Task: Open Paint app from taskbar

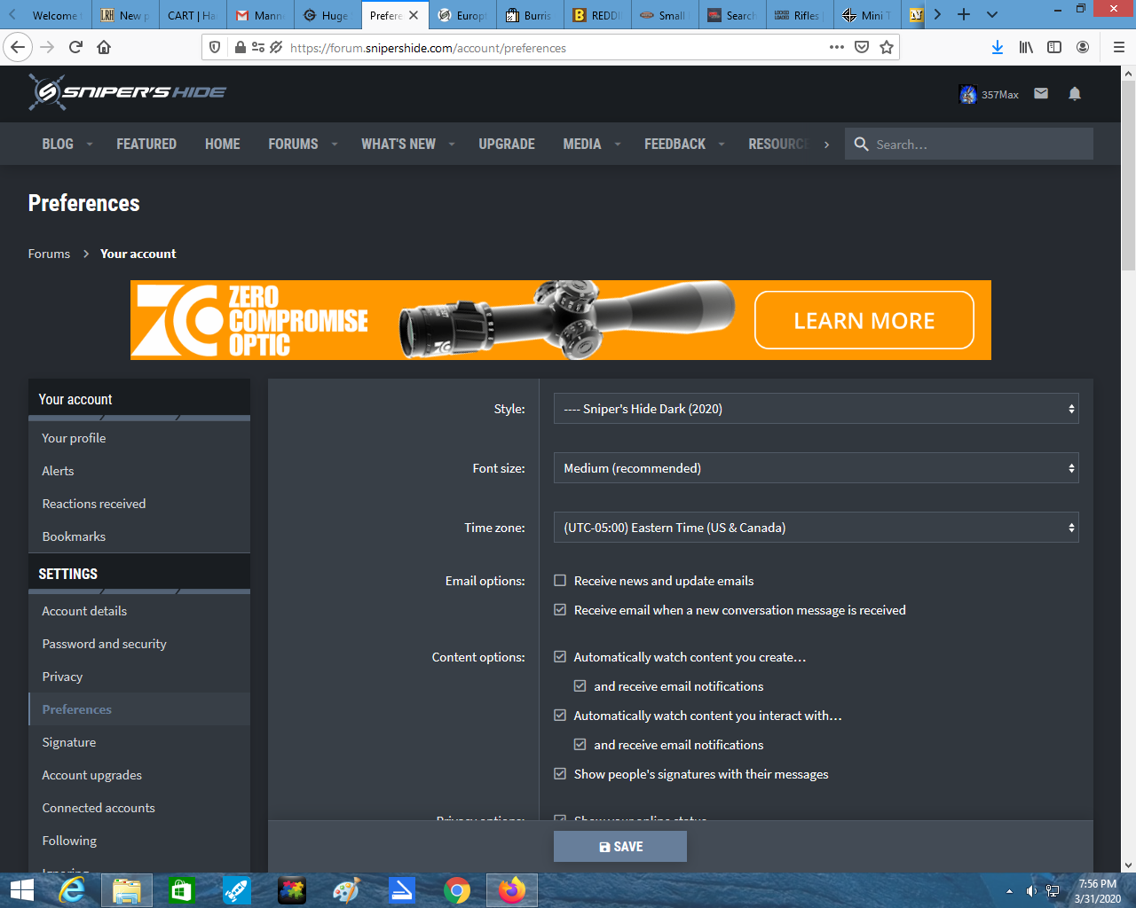Action: point(347,890)
